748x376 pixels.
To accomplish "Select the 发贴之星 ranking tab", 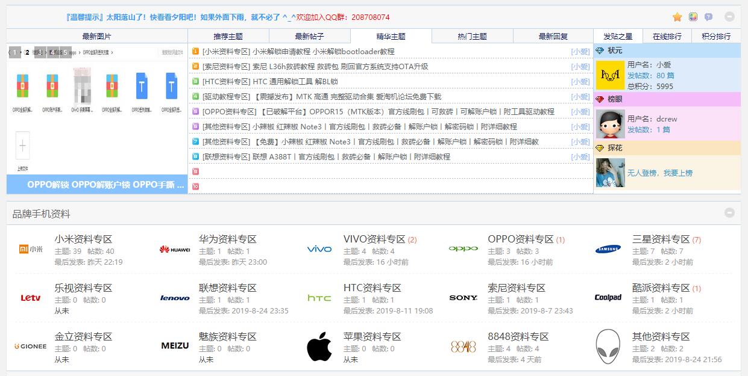I will point(618,36).
